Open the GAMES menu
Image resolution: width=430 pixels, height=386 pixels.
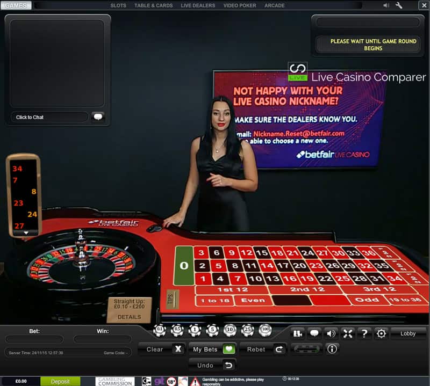[x=16, y=5]
